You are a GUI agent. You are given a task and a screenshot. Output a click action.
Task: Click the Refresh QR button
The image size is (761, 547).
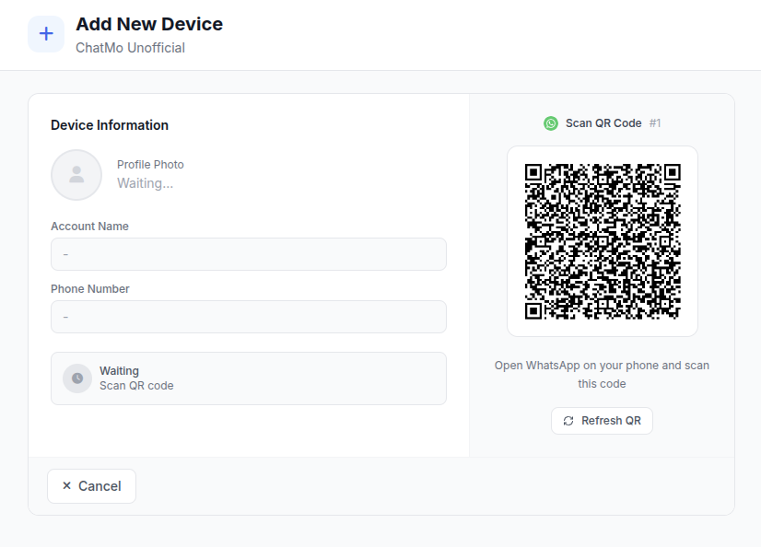(x=602, y=421)
